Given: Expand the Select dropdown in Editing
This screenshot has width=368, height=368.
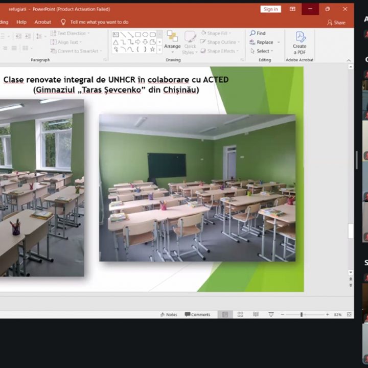Looking at the screenshot, I should (x=272, y=51).
